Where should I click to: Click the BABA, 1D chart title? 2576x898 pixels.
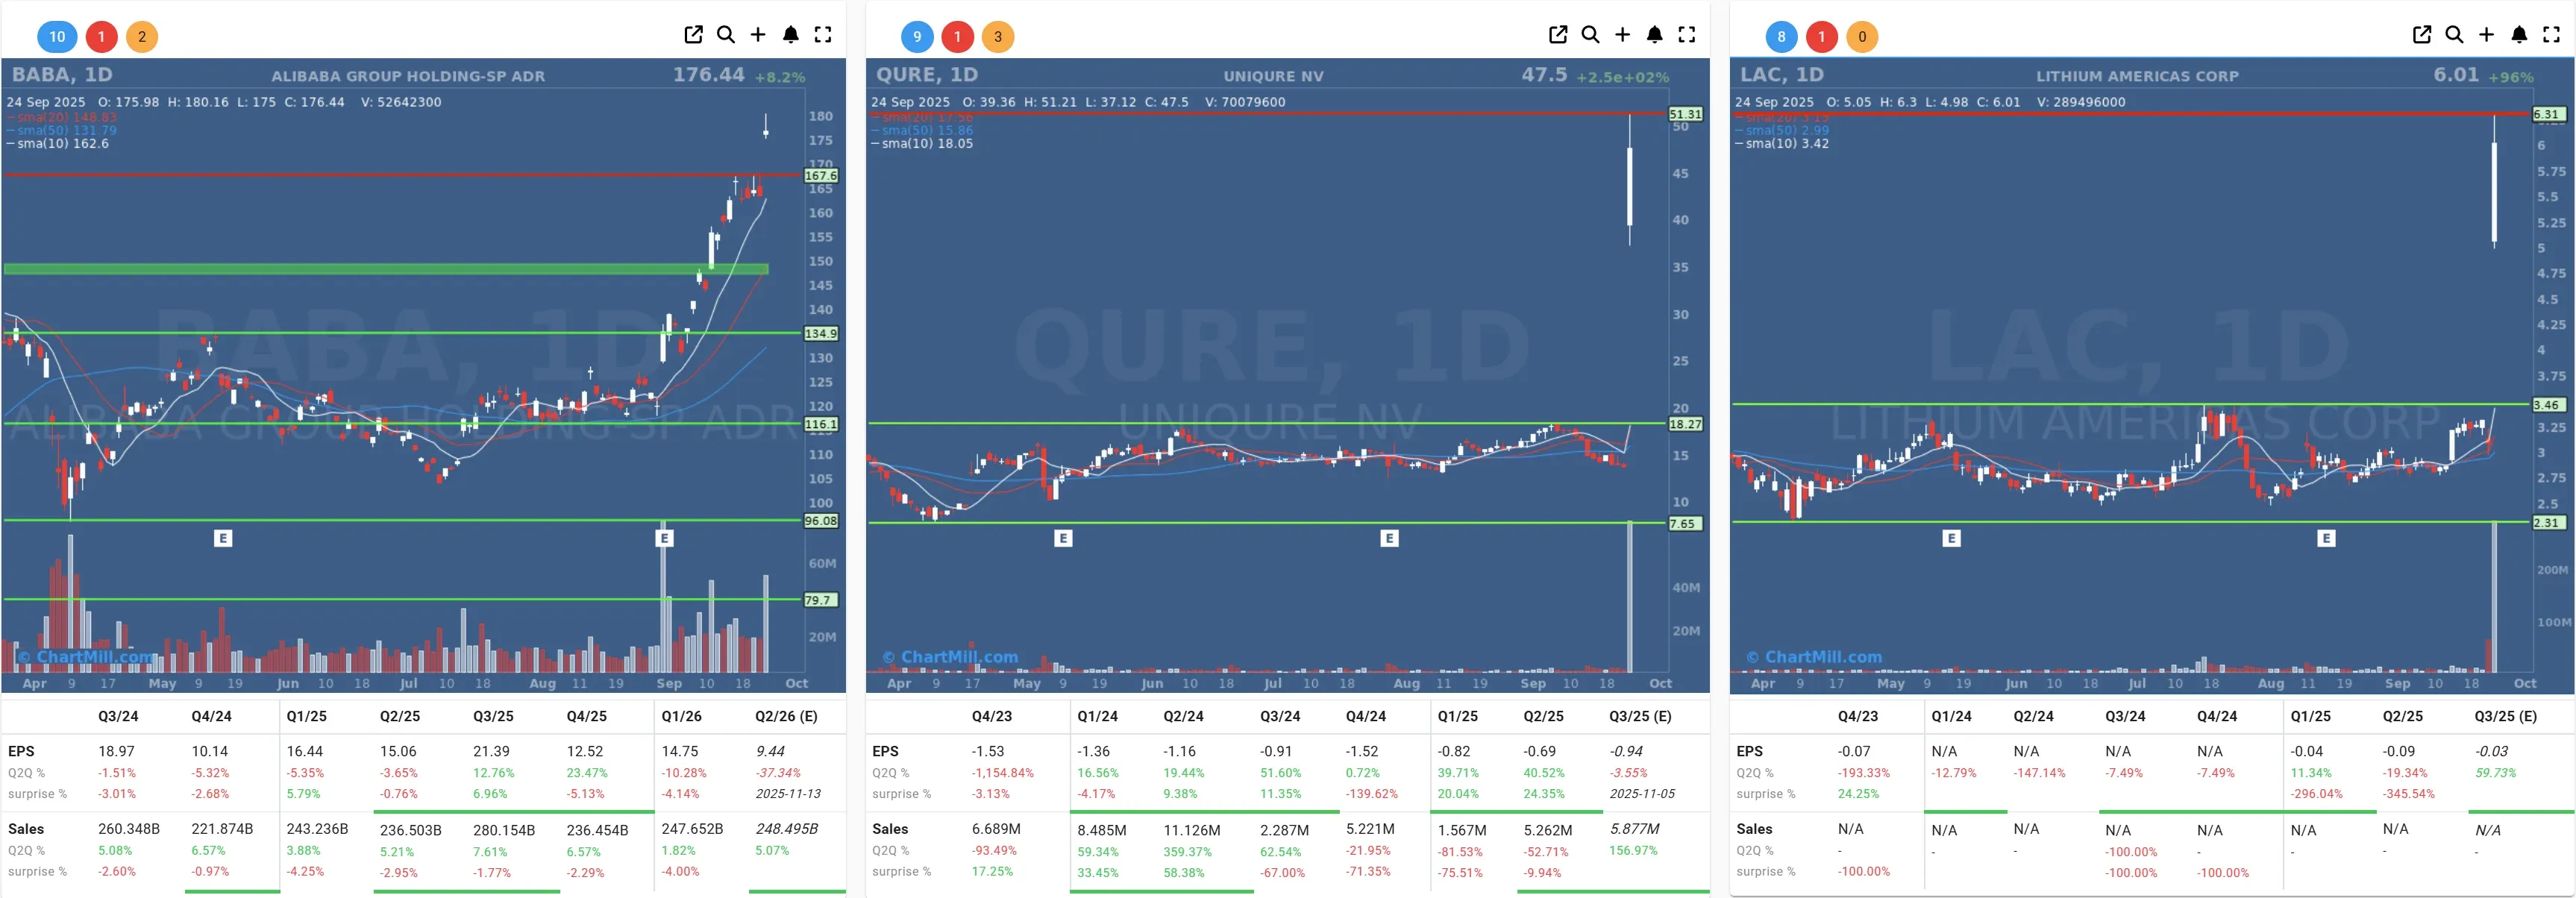coord(62,75)
